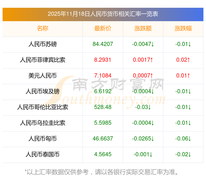Click the 7.1084 latest price value
This screenshot has width=206, height=180.
coord(103,76)
